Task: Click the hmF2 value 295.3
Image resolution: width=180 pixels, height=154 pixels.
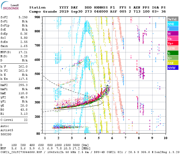Action: pos(23,85)
